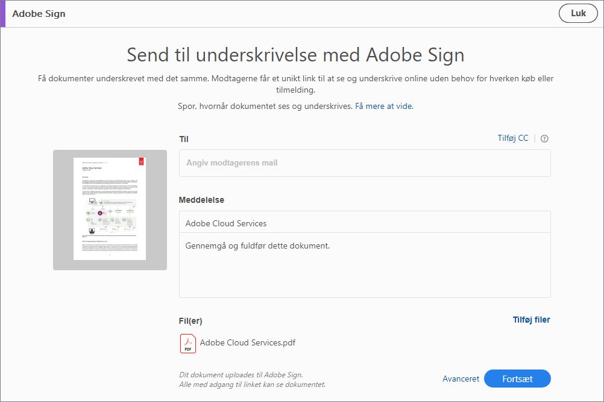The image size is (604, 402).
Task: Click the "Til" field label
Action: [184, 139]
